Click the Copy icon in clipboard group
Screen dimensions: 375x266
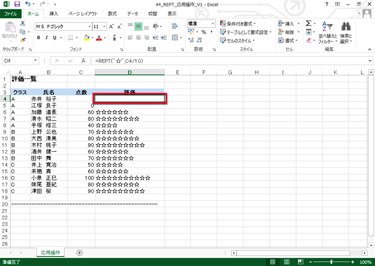tap(22, 31)
